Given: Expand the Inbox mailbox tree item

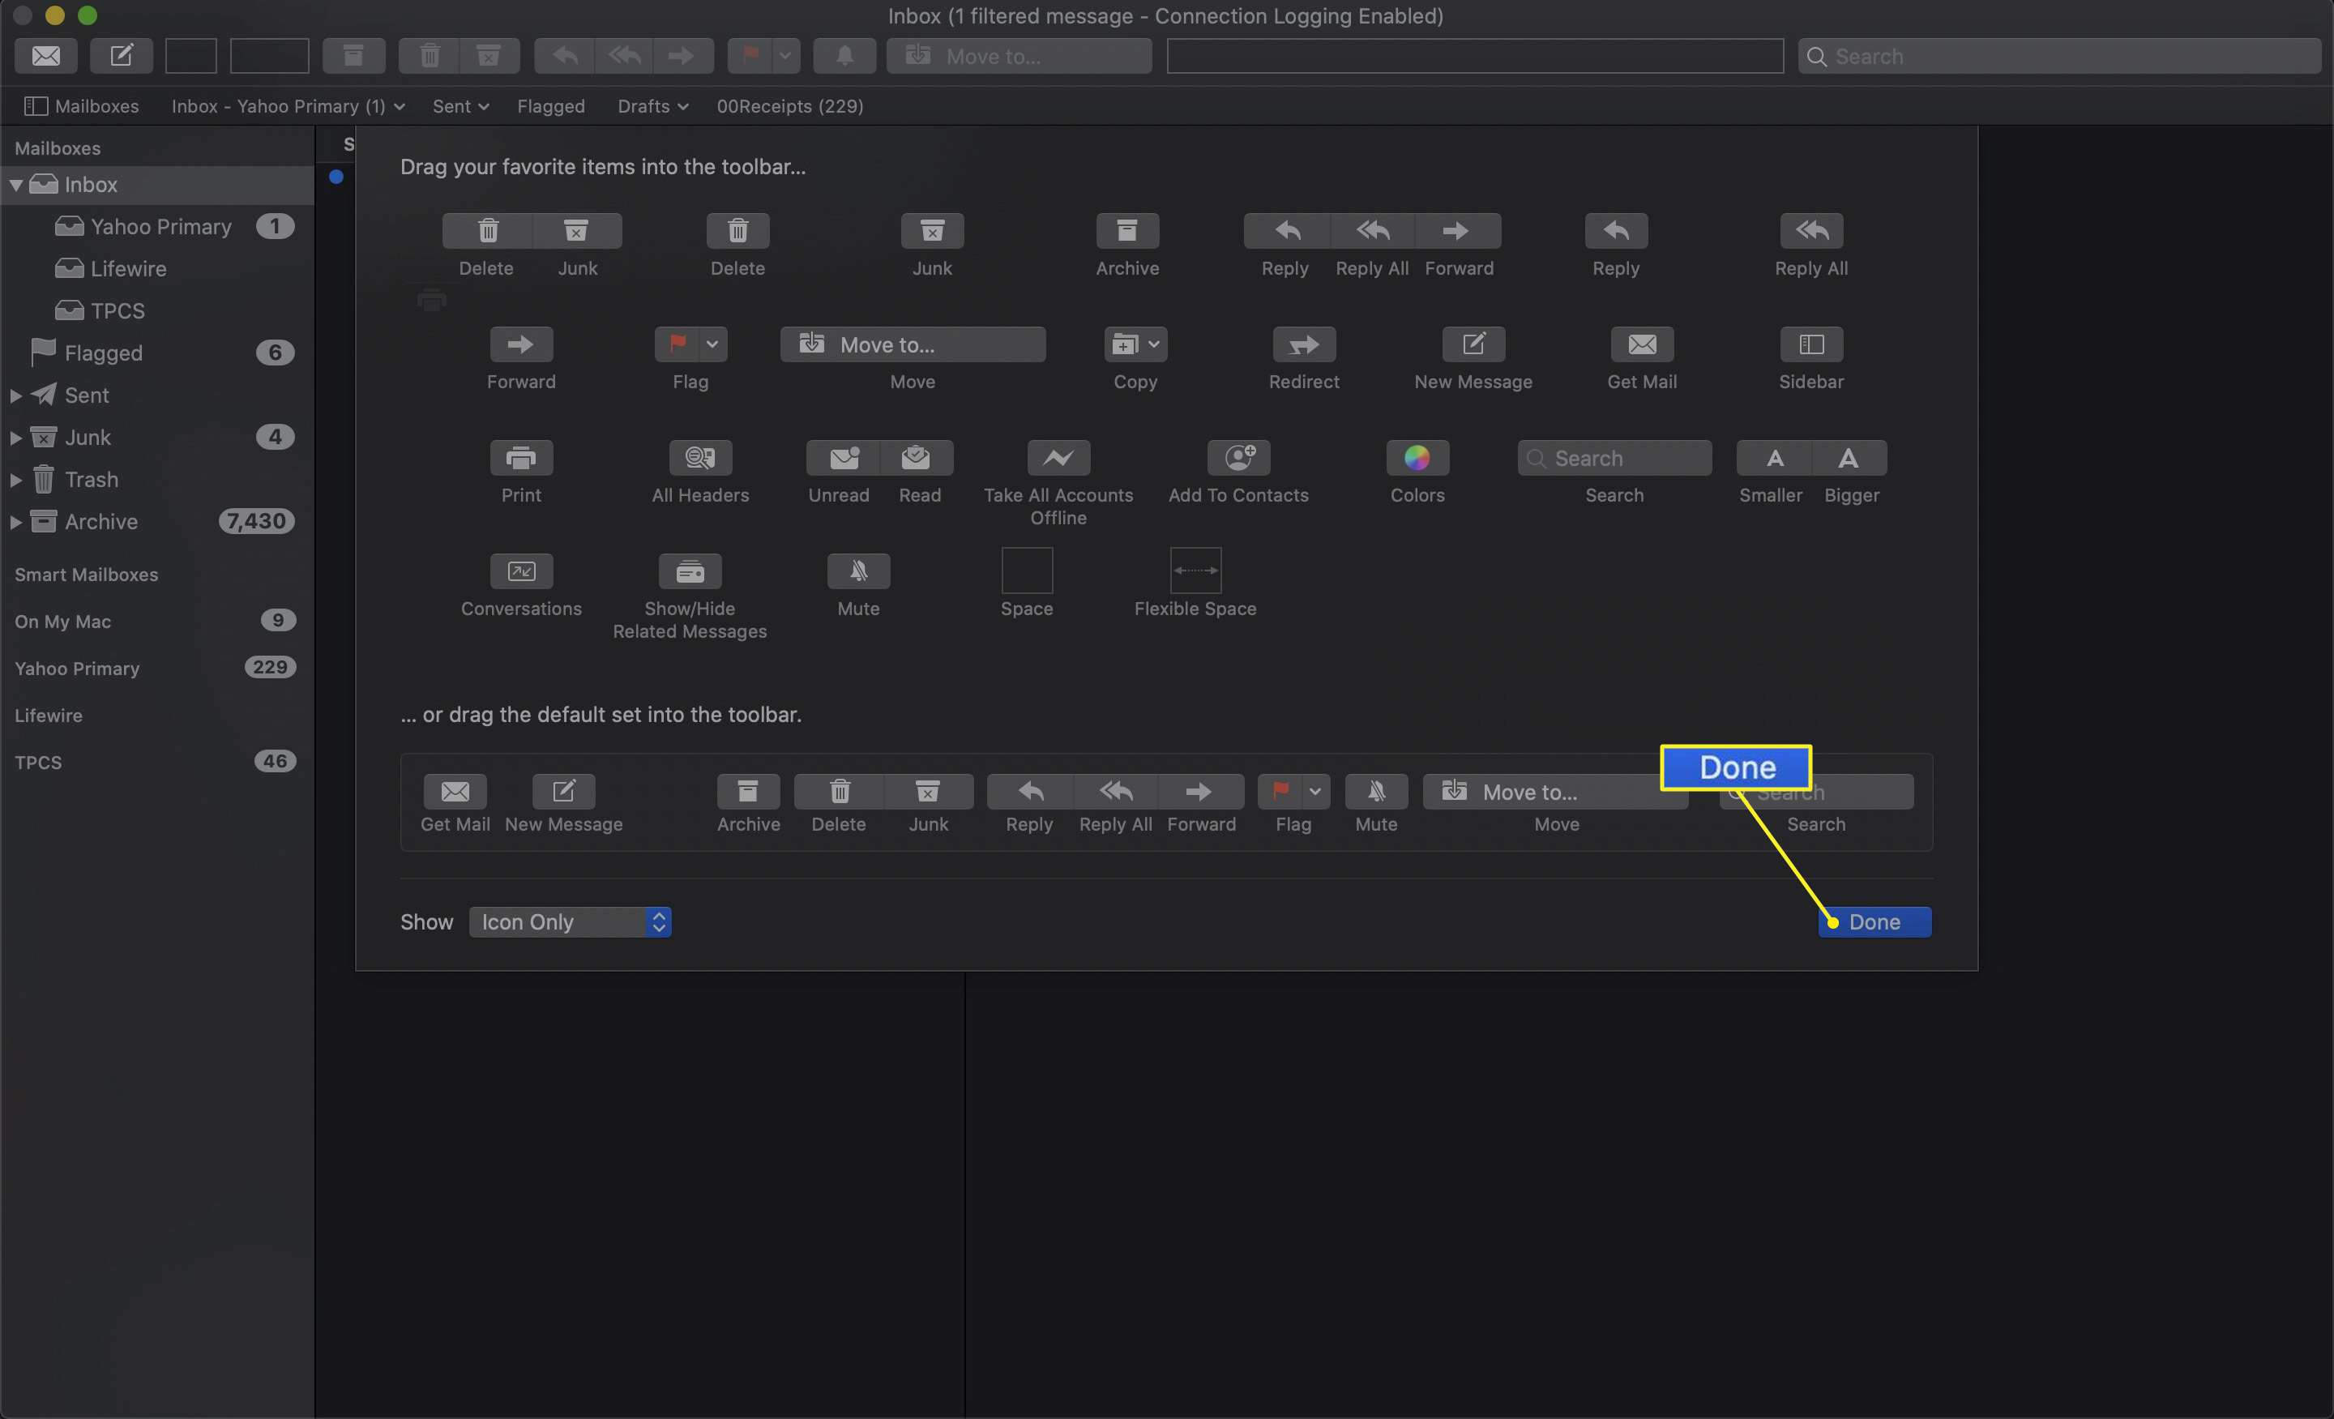Looking at the screenshot, I should coord(17,183).
